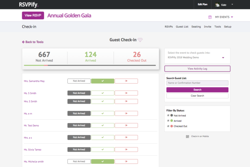Click the Name or Confirmation Number field

click(x=197, y=83)
